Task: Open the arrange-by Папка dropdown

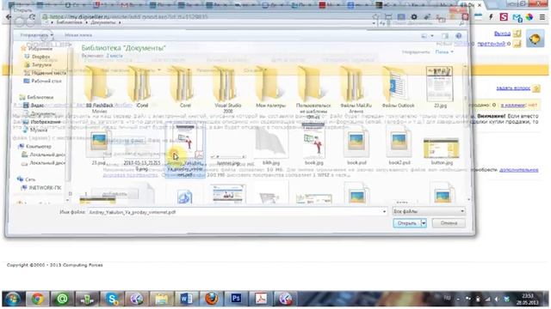Action: click(444, 51)
